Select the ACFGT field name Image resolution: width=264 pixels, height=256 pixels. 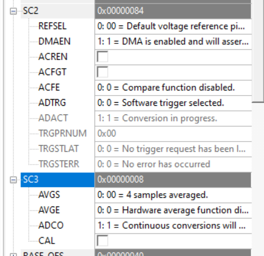click(52, 72)
